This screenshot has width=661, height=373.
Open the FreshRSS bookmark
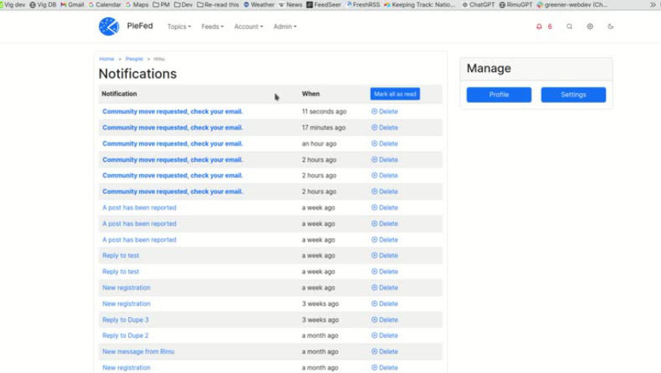click(362, 5)
